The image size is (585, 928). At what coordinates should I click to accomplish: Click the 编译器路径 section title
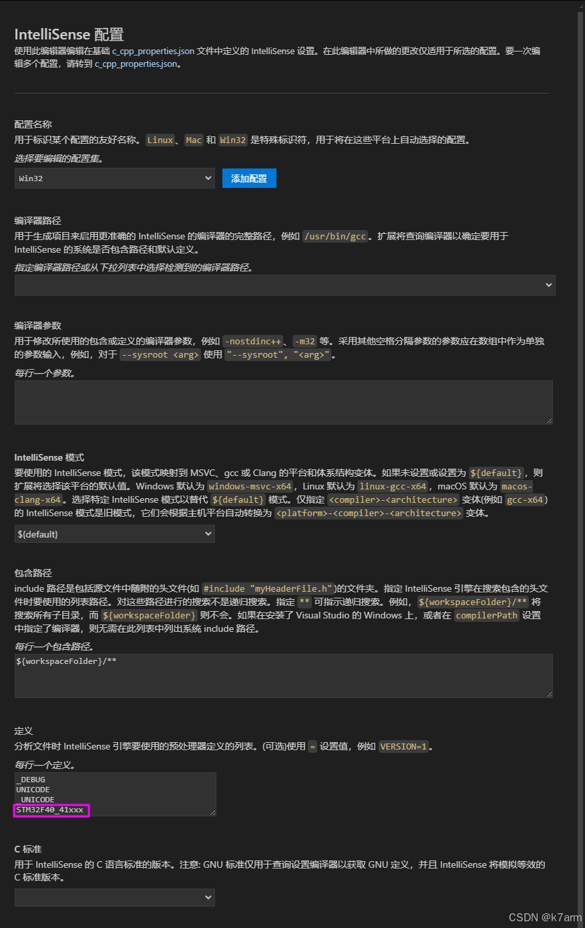(x=38, y=221)
